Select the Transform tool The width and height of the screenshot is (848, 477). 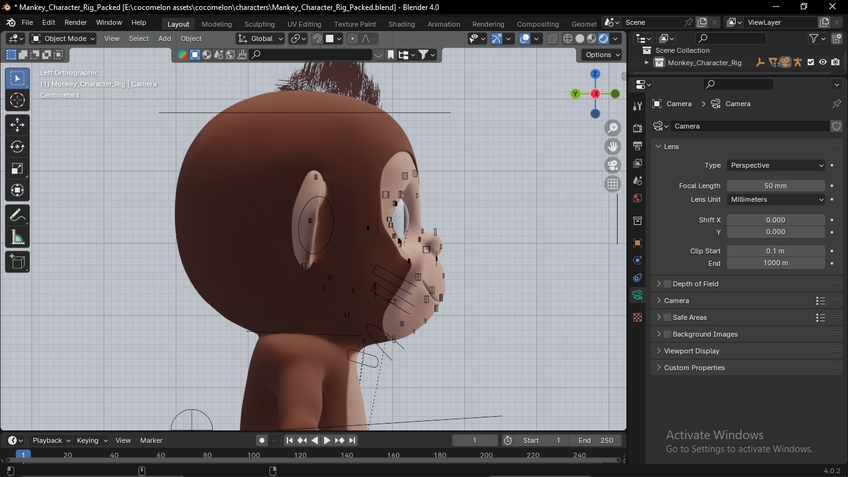point(17,190)
